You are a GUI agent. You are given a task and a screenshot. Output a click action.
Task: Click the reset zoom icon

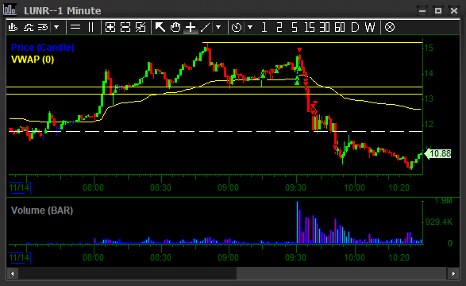(x=141, y=27)
